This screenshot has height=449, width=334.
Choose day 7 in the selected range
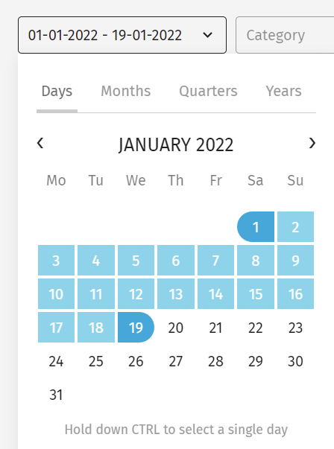point(215,261)
